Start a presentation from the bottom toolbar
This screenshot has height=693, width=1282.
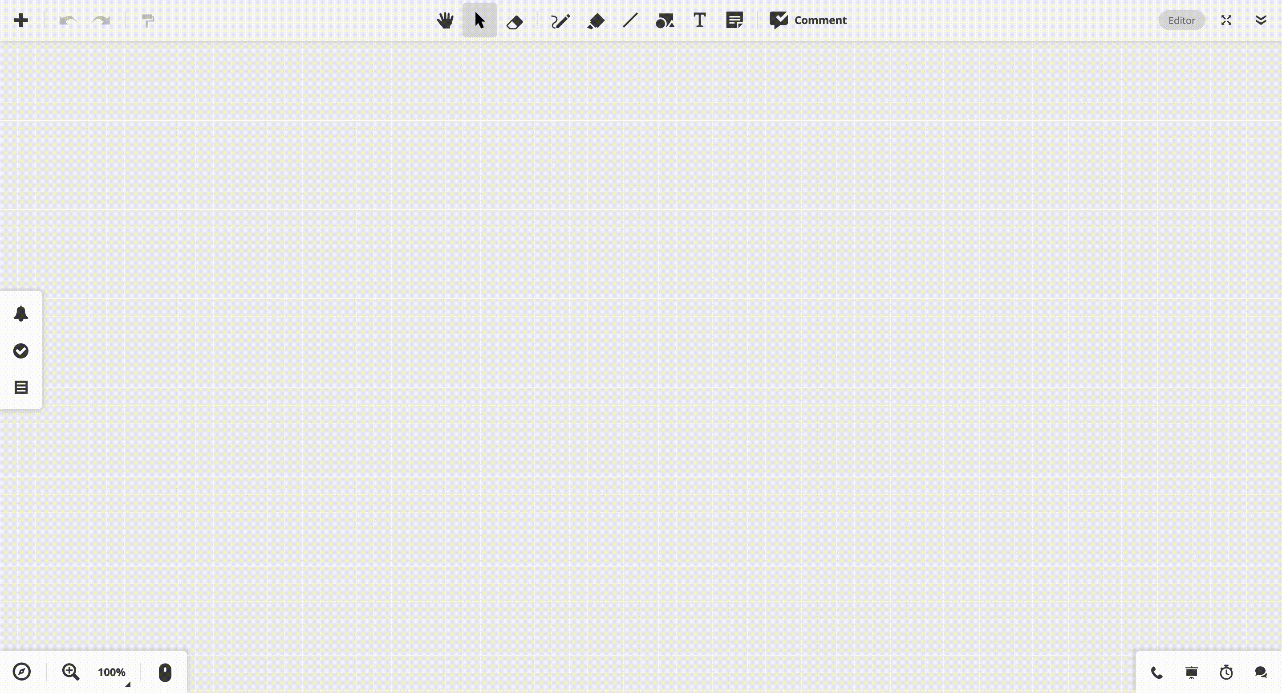pyautogui.click(x=1192, y=672)
